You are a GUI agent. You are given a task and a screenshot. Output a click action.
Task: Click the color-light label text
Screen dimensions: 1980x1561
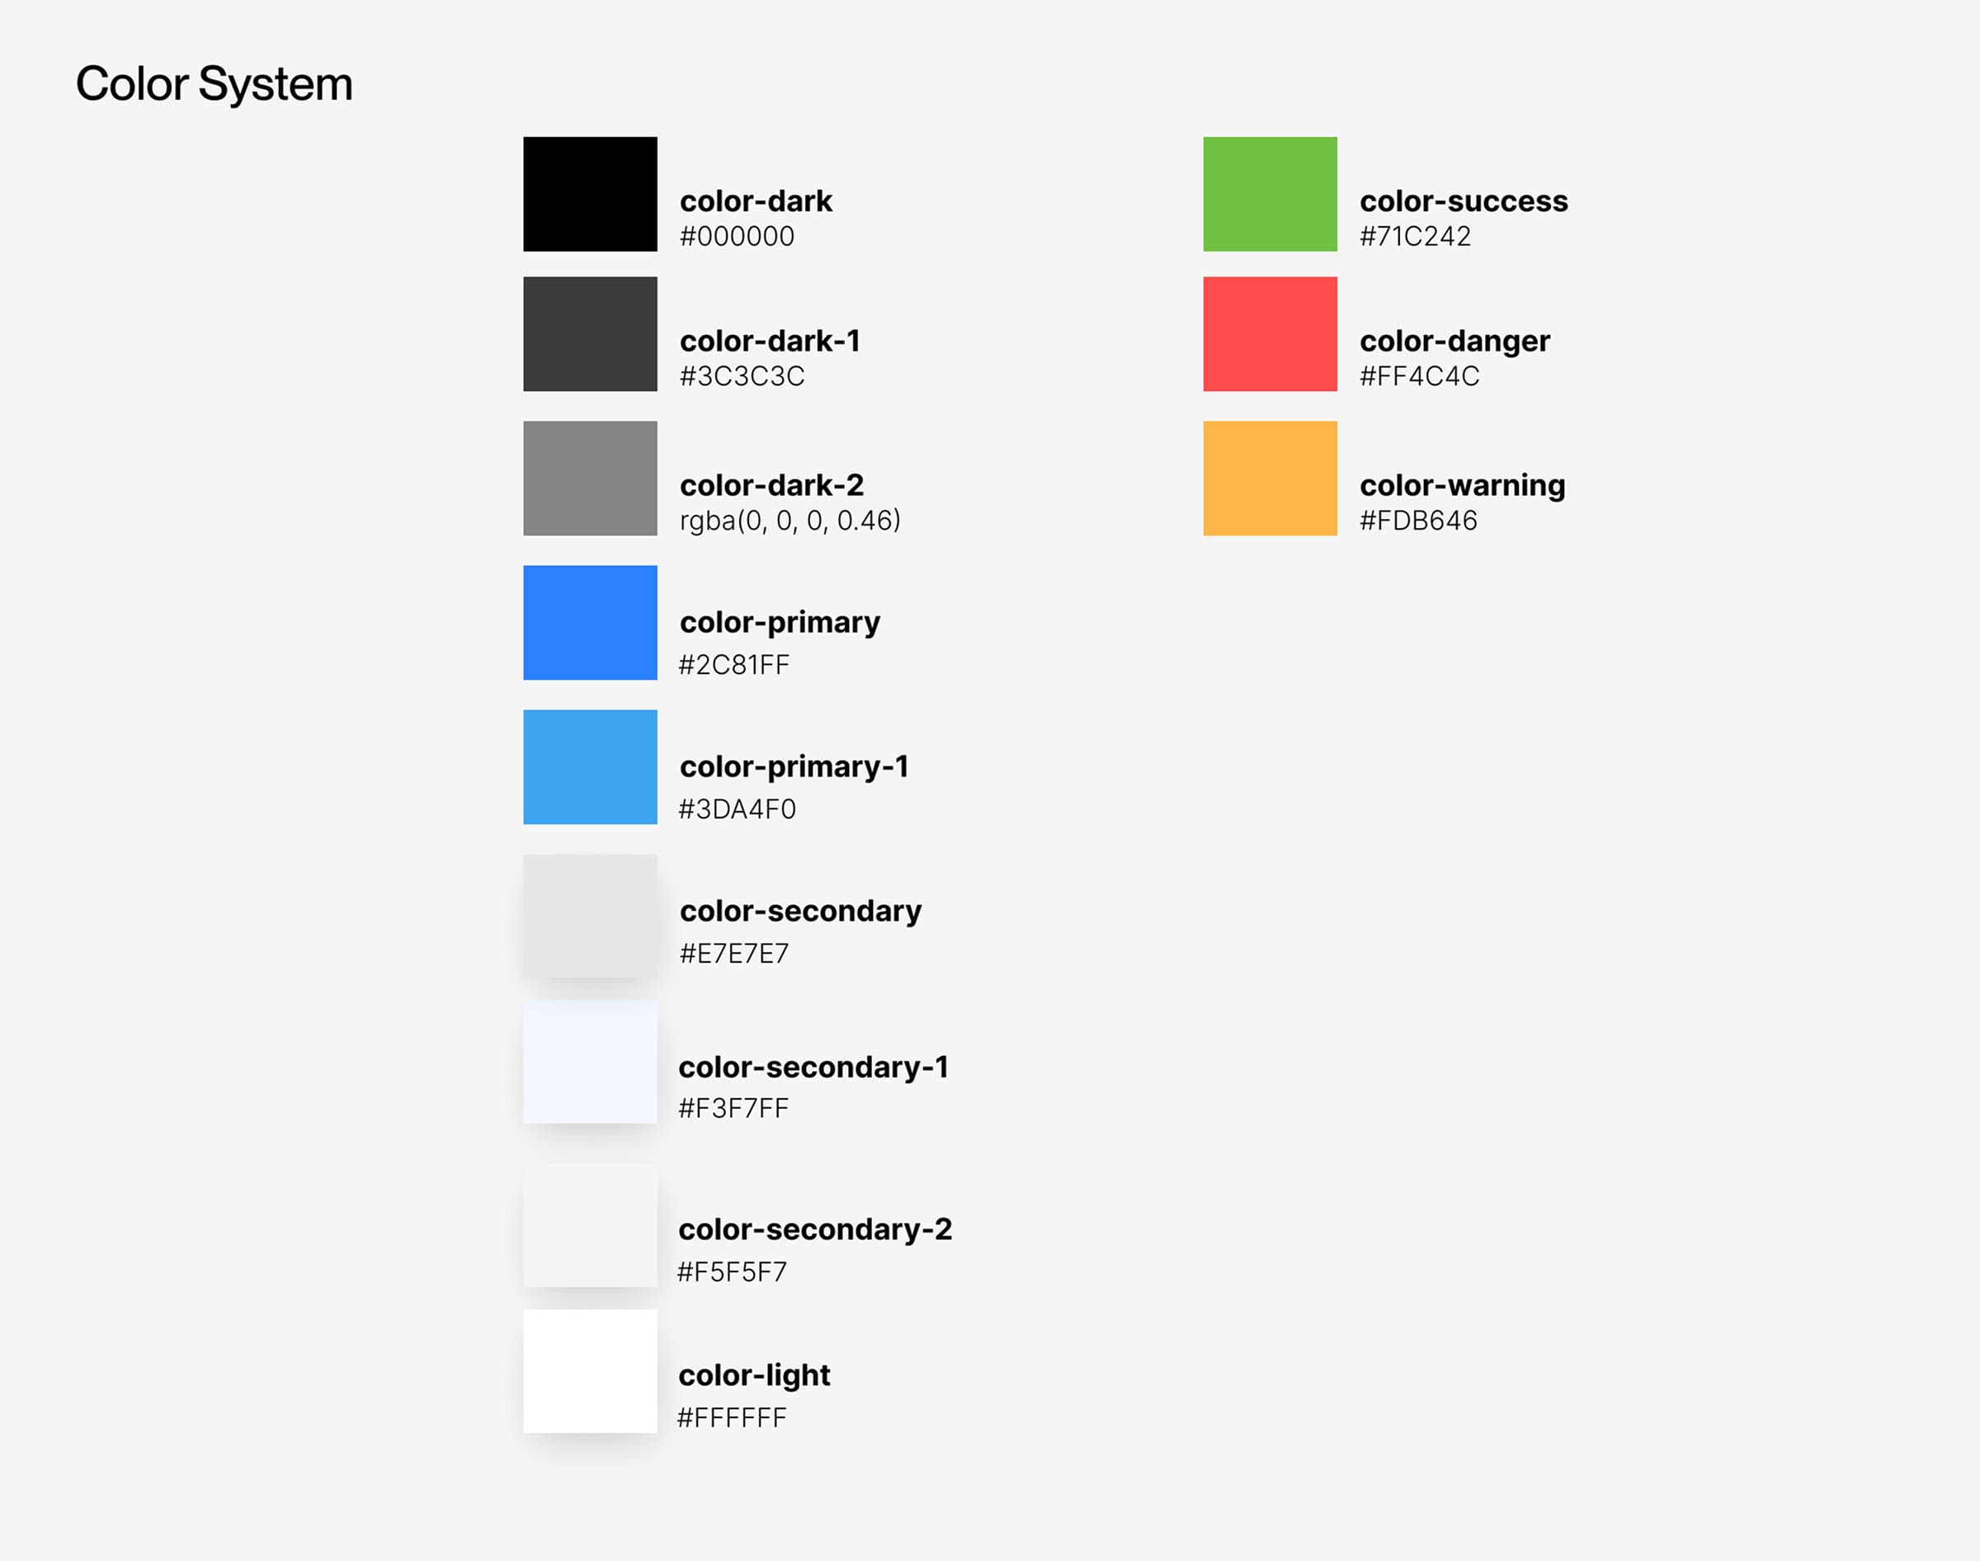[754, 1375]
